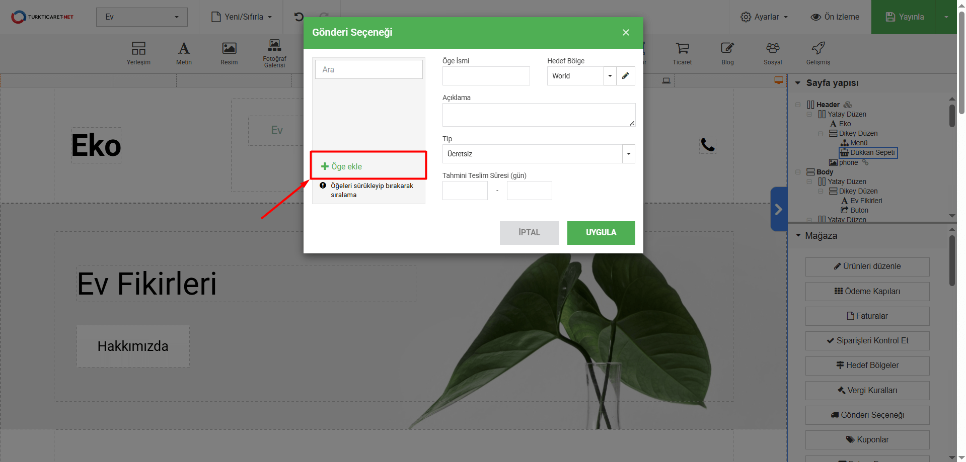Open the Gelişmiş rocket tool
Screen dimensions: 966x462
(818, 53)
